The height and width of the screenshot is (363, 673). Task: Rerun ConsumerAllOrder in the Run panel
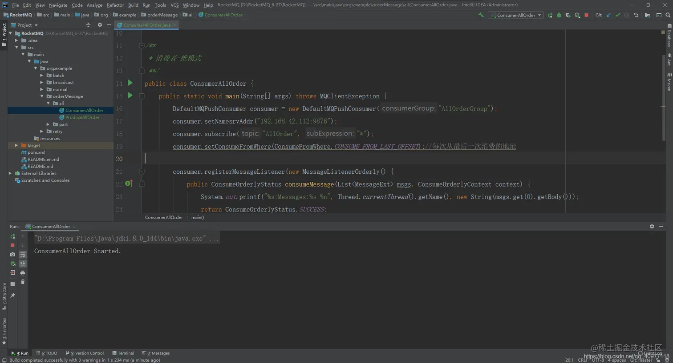(x=12, y=236)
